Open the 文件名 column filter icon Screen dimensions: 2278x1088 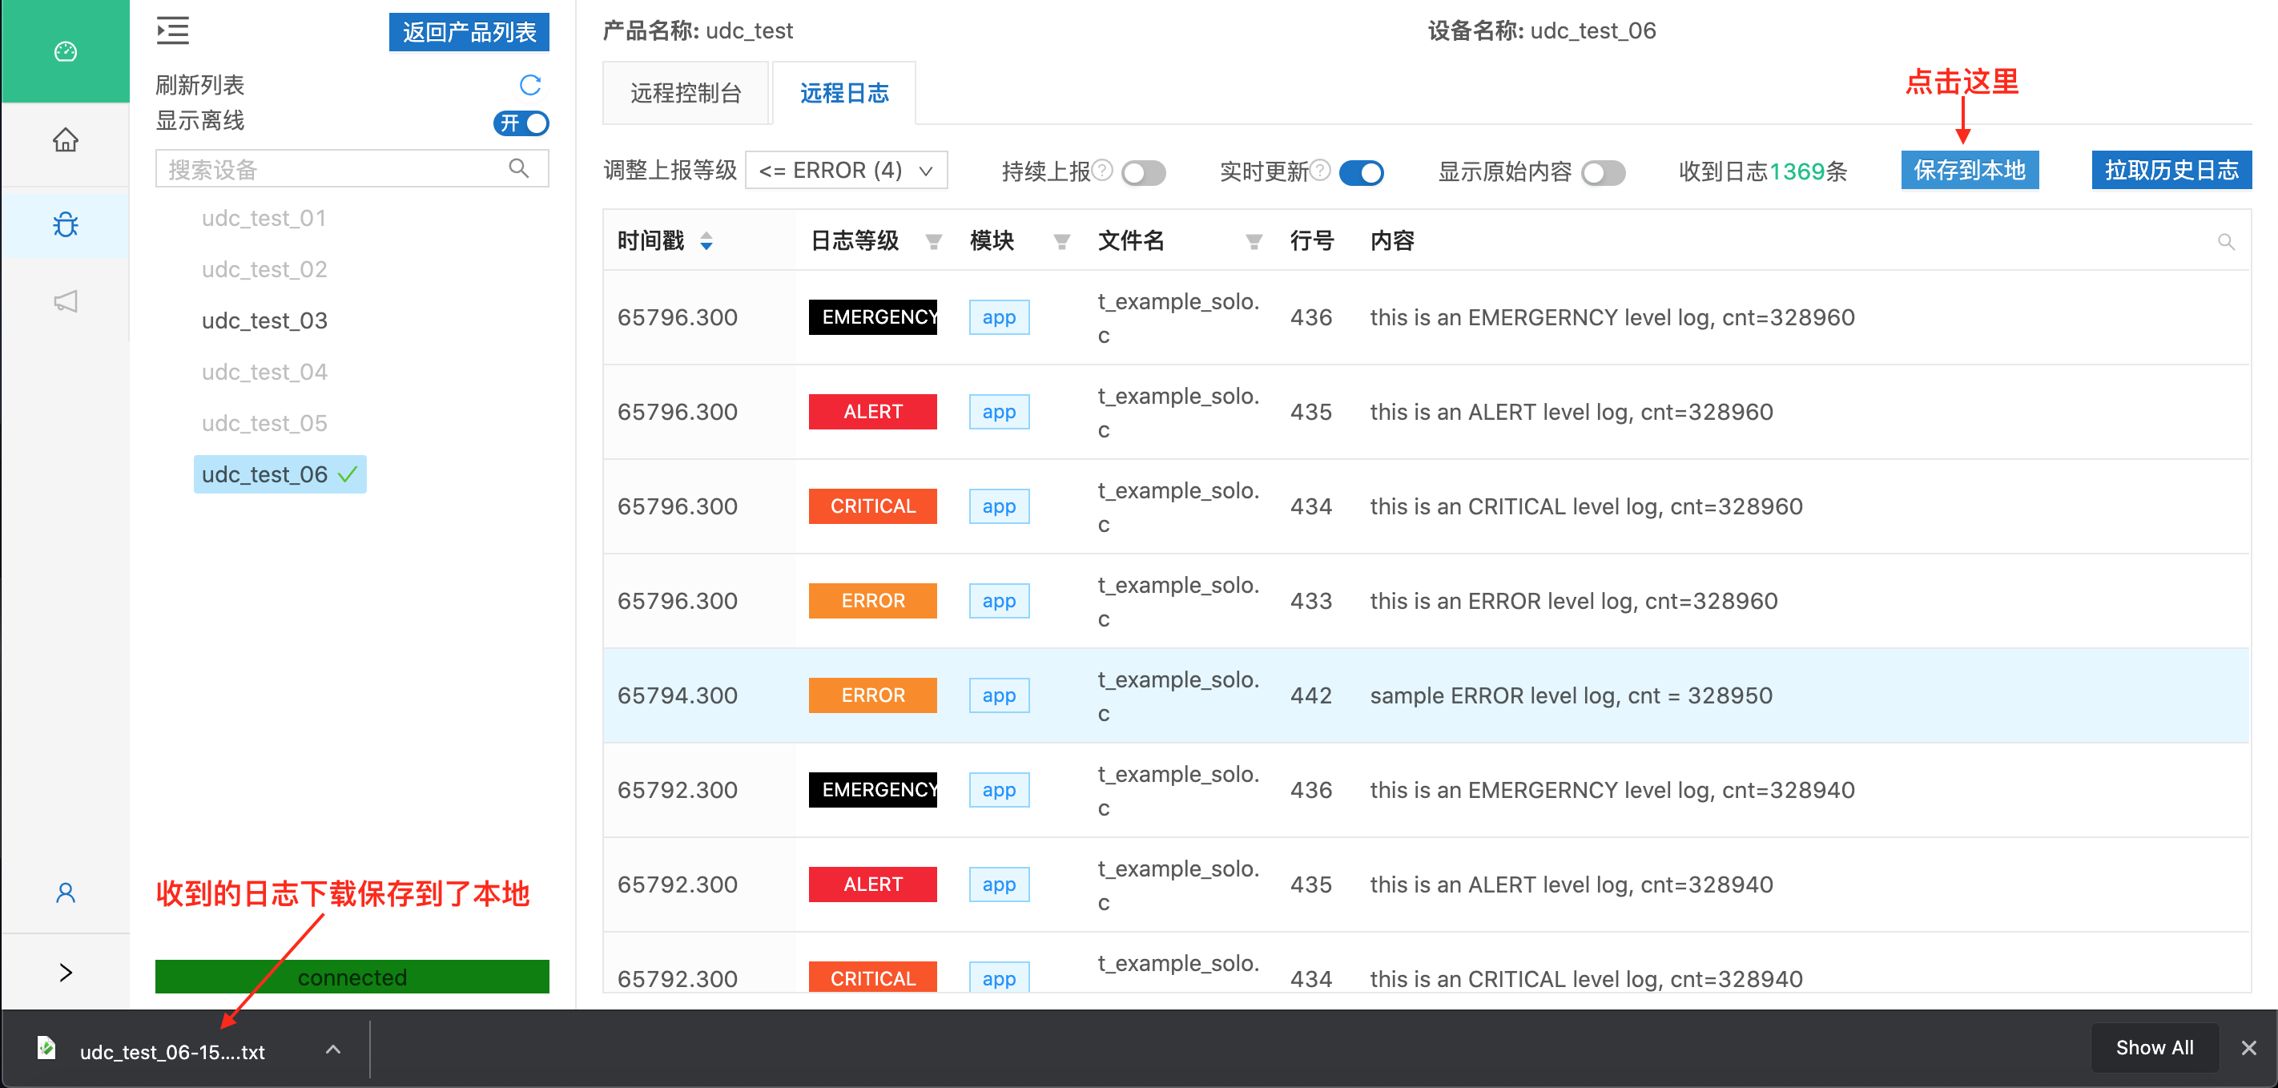[1253, 241]
